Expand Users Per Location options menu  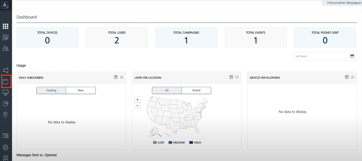[237, 77]
